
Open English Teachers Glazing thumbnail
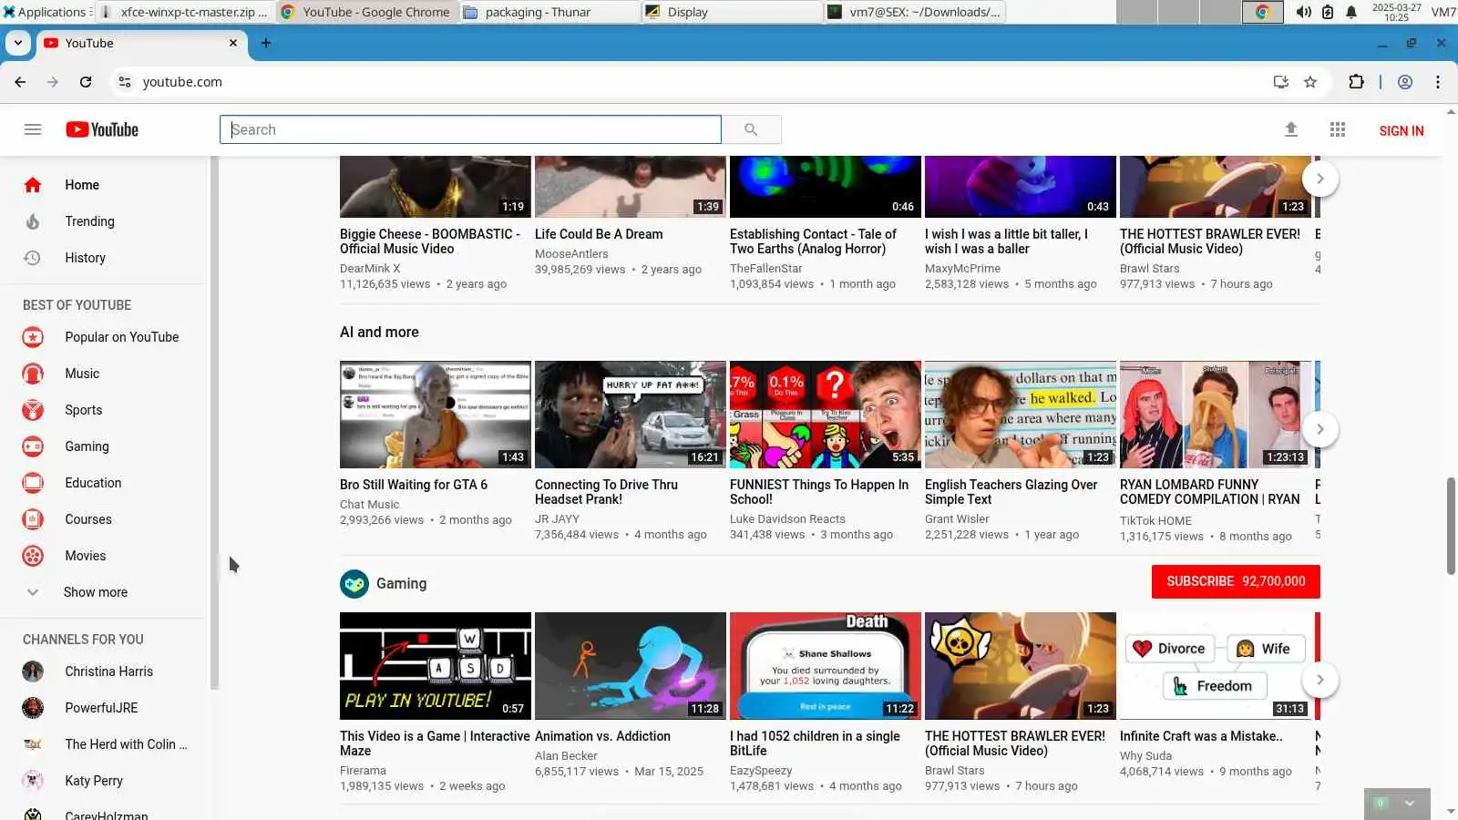[1021, 415]
